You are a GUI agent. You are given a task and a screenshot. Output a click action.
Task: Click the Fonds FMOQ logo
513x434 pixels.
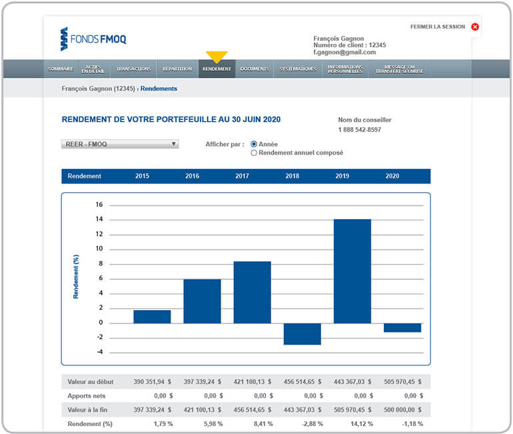[x=93, y=39]
